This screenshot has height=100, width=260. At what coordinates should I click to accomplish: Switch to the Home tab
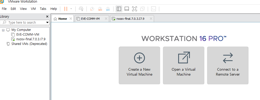click(x=63, y=19)
